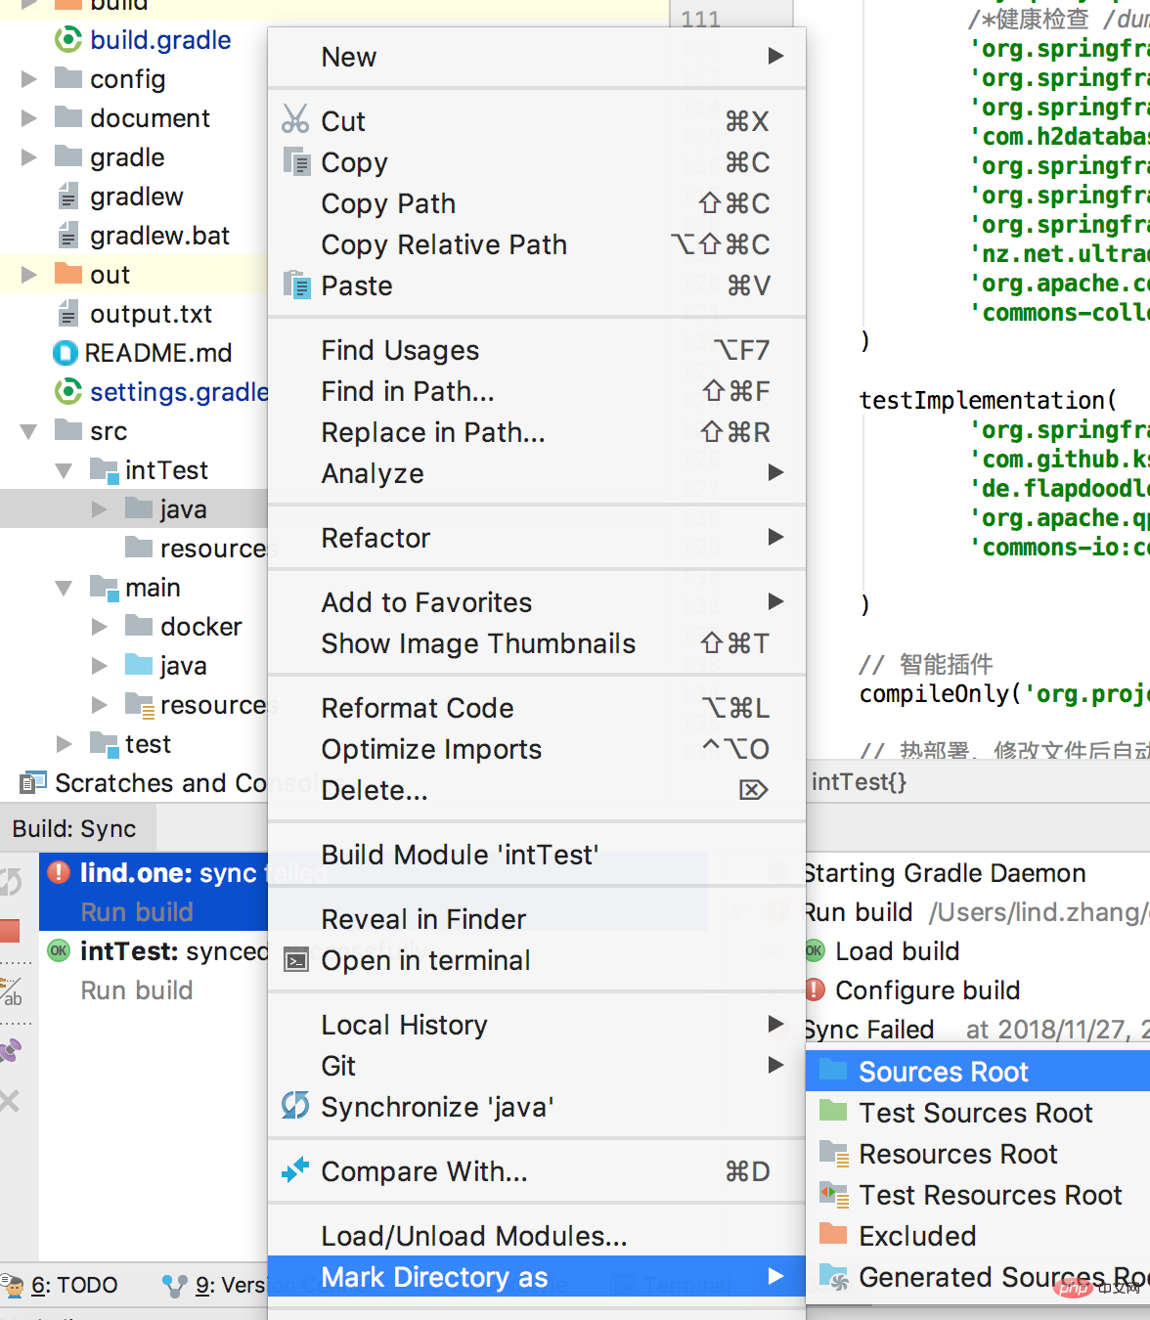The height and width of the screenshot is (1320, 1150).
Task: Expand the test folder
Action: coord(65,743)
